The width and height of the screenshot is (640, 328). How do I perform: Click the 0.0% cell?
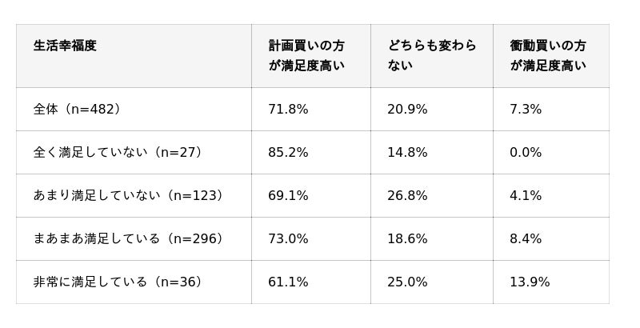pos(526,153)
